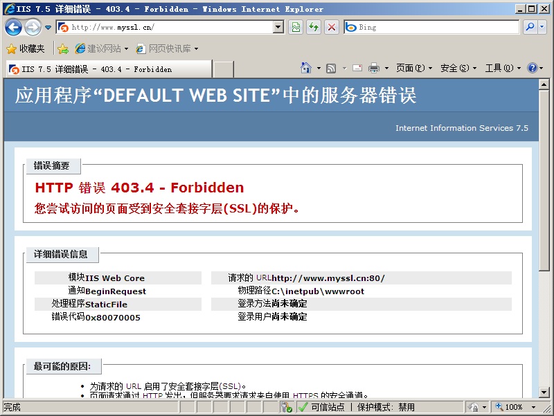Open a new blank tab
554x416 pixels.
223,69
